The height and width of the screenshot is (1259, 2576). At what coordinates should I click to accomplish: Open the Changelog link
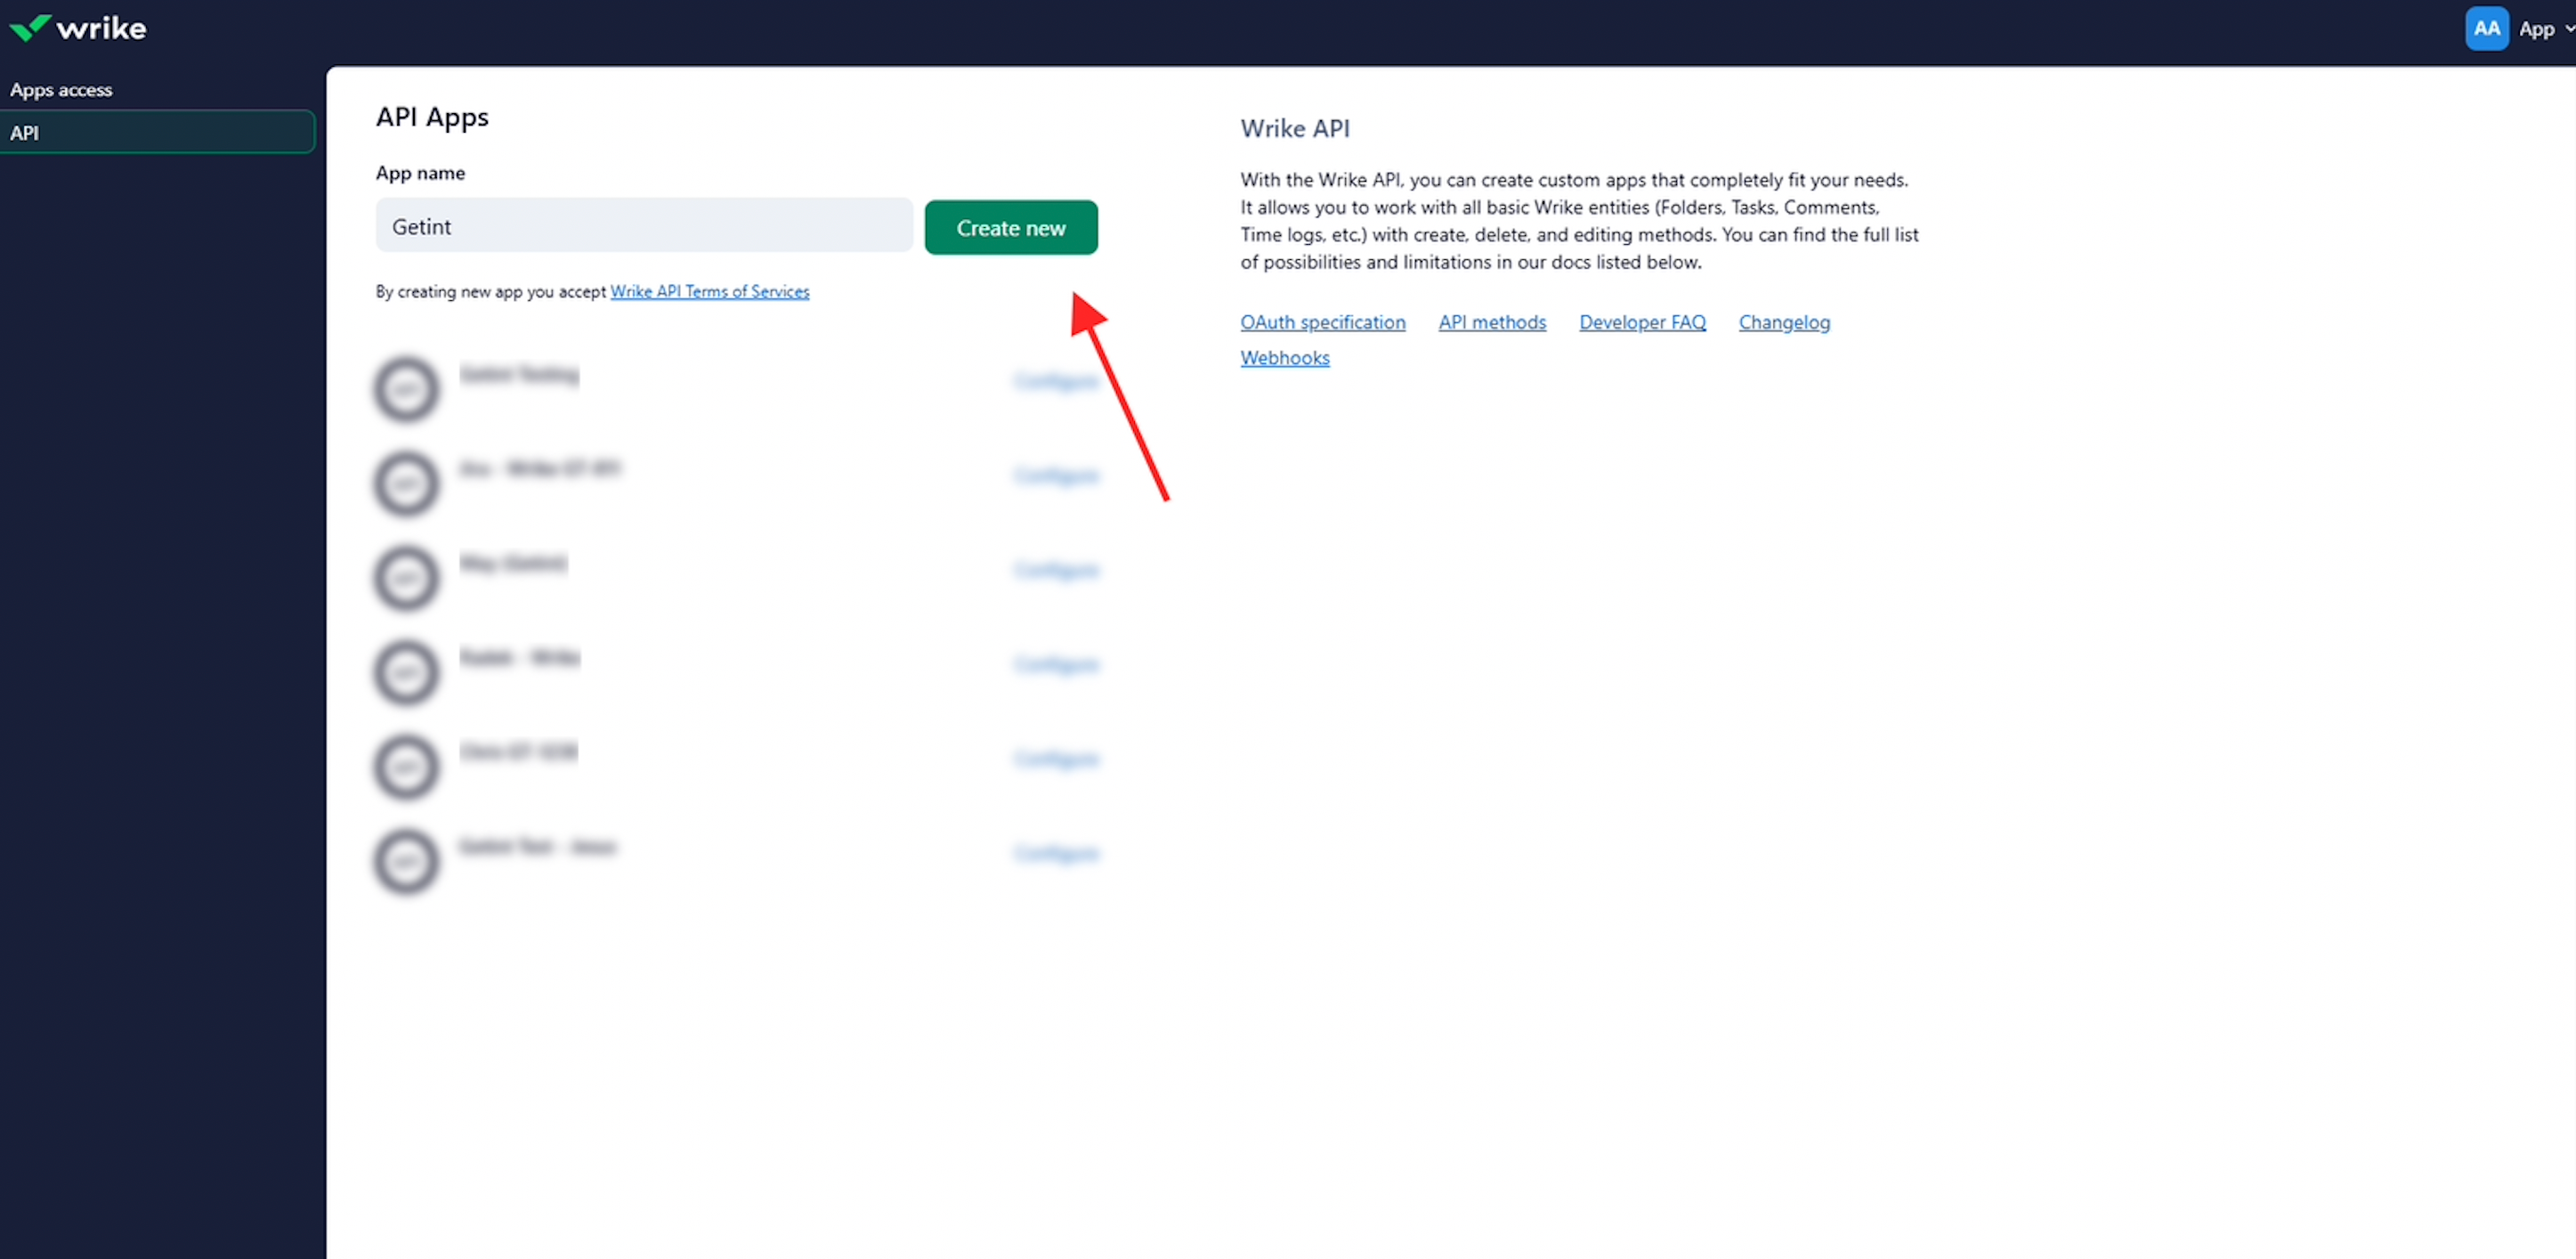coord(1783,322)
